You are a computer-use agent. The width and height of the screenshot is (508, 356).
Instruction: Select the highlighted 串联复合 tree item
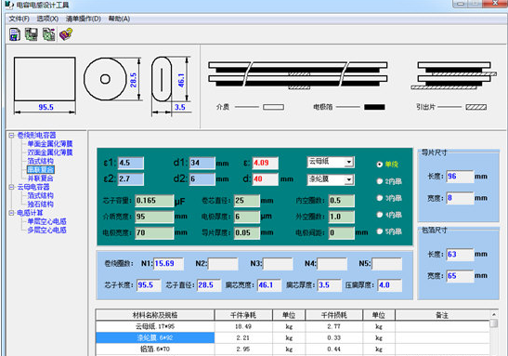tap(41, 169)
